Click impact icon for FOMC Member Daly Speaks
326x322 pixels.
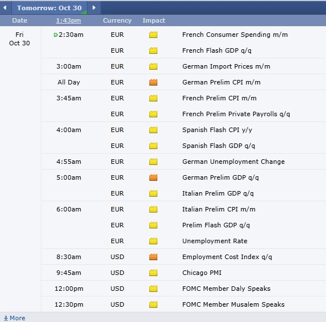point(153,289)
